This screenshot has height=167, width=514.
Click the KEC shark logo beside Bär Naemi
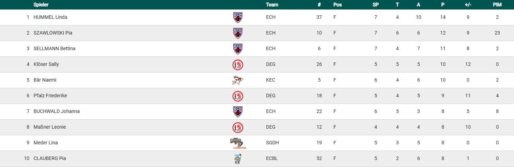coord(238,81)
